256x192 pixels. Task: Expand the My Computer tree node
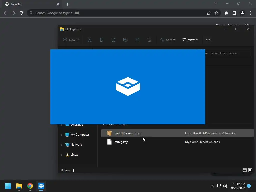click(62, 135)
